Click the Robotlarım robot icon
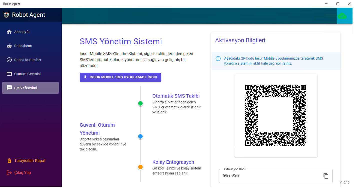 9,46
